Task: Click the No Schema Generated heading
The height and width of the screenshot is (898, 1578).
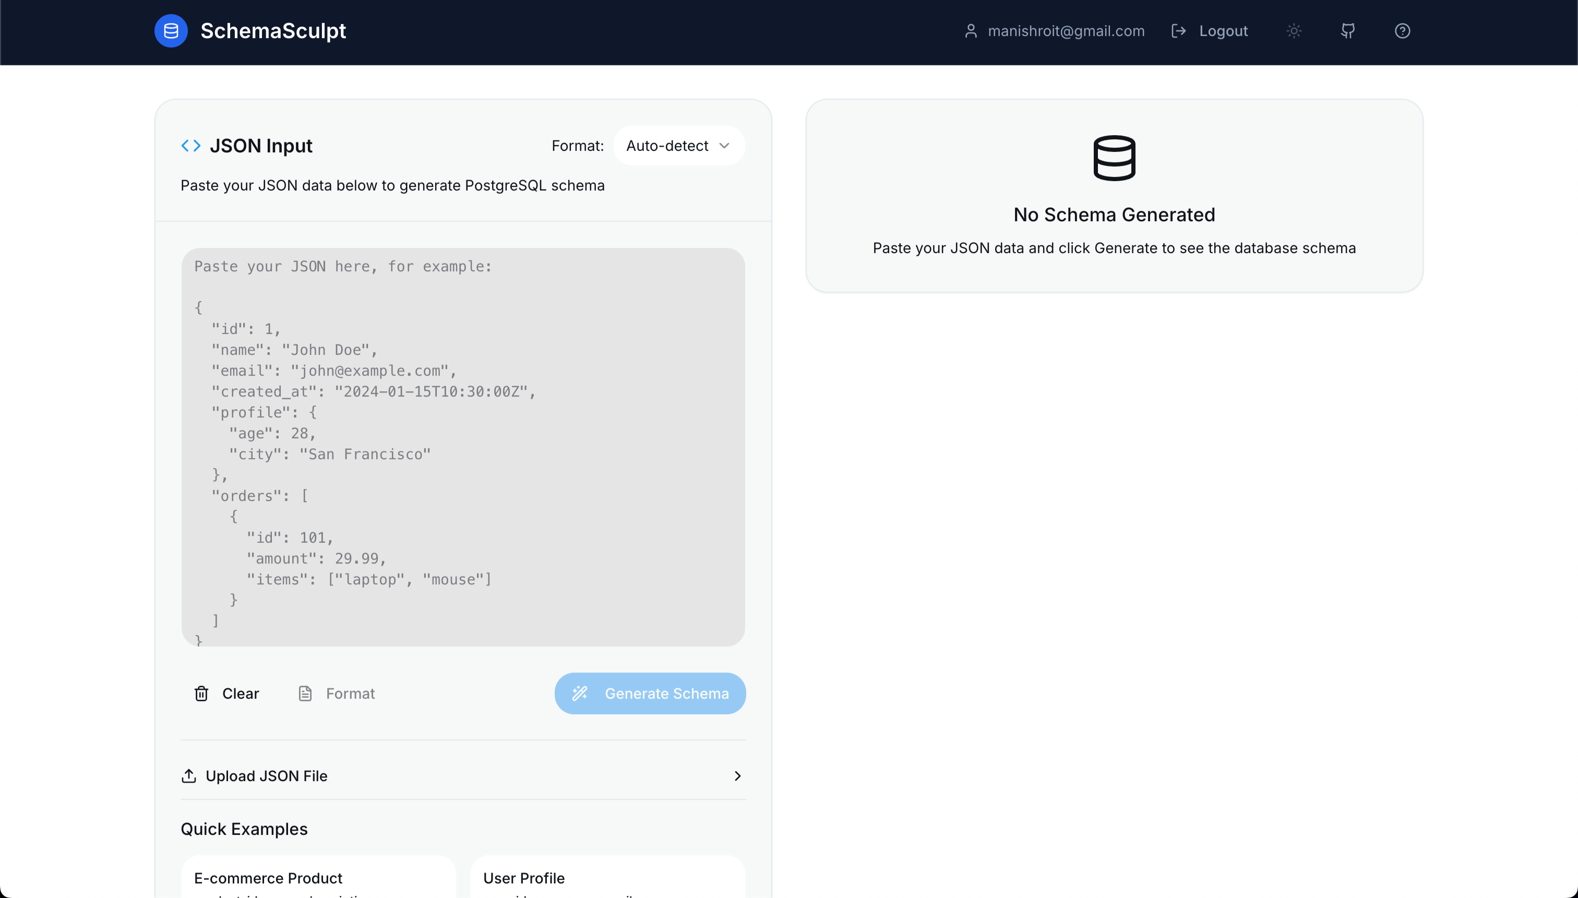Action: (x=1114, y=214)
